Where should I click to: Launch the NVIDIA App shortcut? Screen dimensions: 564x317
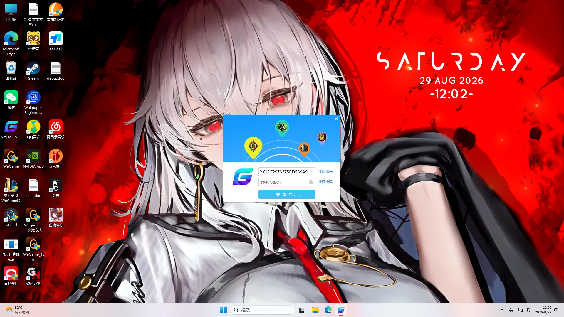pyautogui.click(x=33, y=159)
